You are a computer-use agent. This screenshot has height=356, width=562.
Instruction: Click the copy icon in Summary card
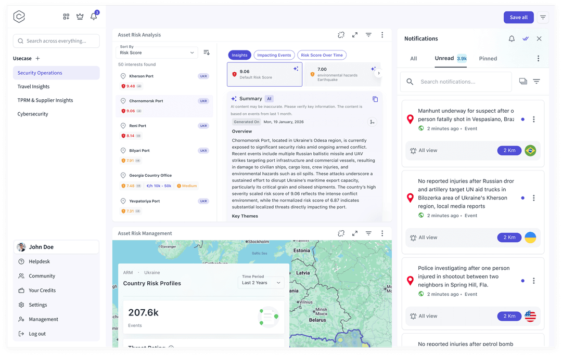pos(375,99)
